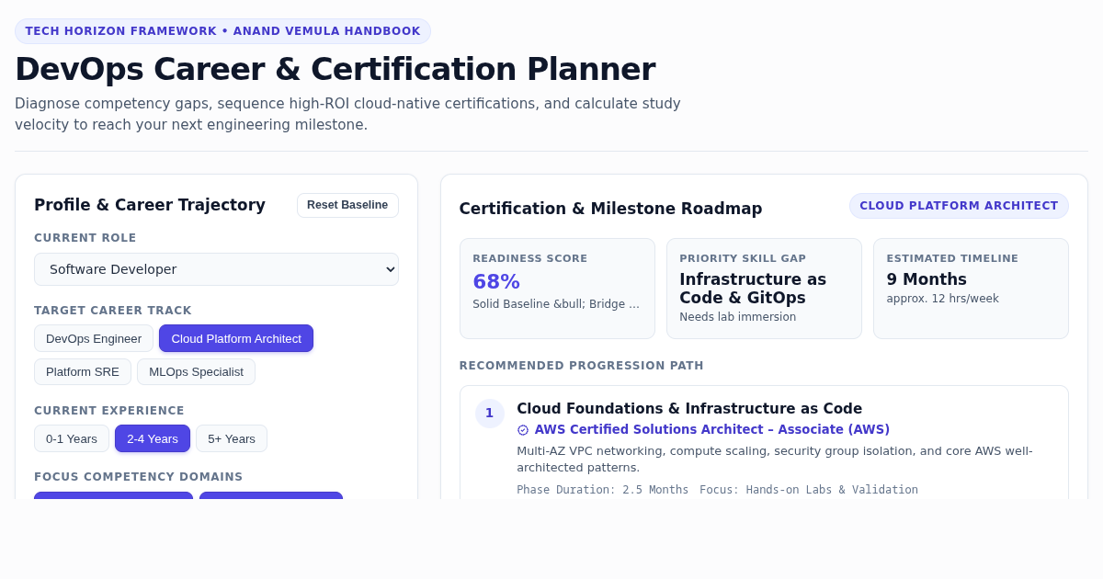Click 'Needs lab immersion' note
This screenshot has height=579, width=1103.
tap(738, 317)
